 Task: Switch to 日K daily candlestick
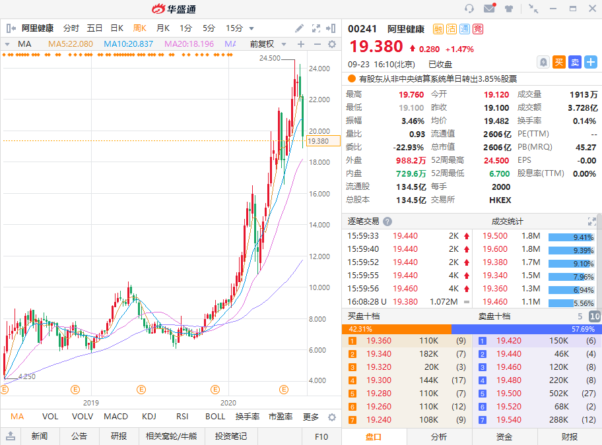pyautogui.click(x=117, y=28)
